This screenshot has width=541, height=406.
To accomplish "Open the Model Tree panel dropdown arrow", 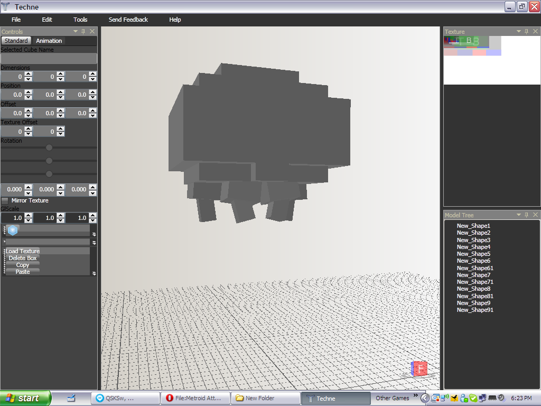I will coord(518,215).
